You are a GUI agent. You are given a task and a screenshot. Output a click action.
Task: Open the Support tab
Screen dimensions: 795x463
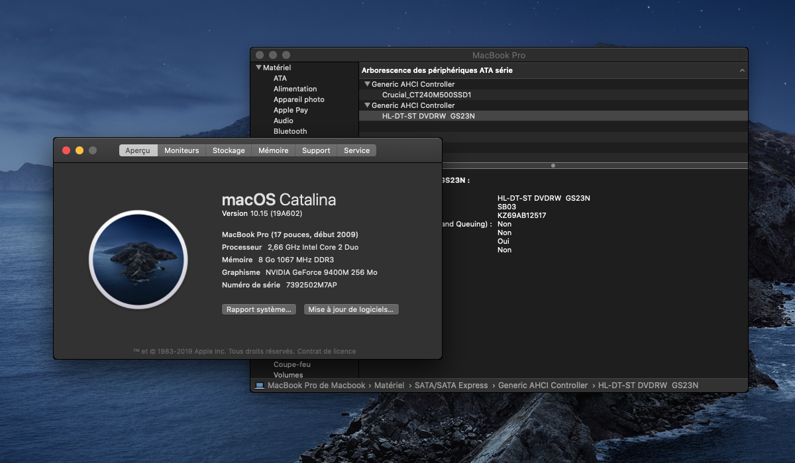[316, 150]
